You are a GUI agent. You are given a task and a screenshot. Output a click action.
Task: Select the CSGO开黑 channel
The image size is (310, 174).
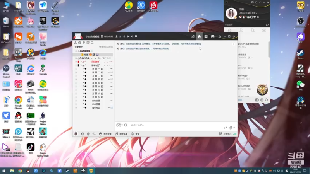tap(96, 104)
